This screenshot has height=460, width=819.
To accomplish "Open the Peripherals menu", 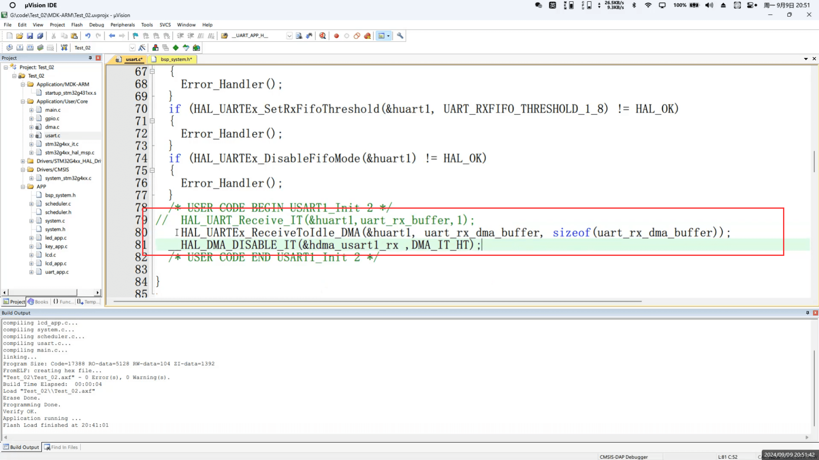I will click(122, 25).
